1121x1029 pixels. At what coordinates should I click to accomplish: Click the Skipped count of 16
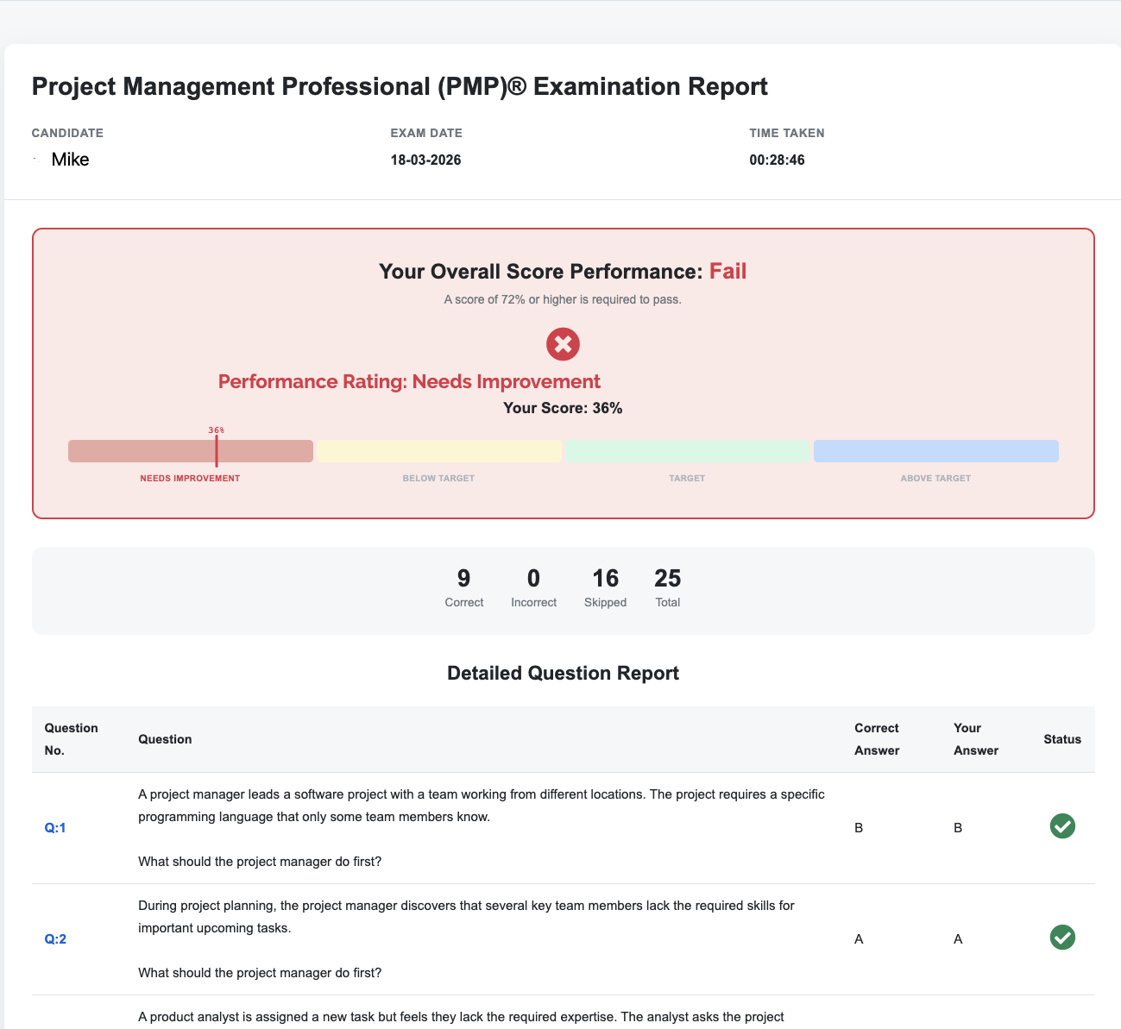coord(605,579)
